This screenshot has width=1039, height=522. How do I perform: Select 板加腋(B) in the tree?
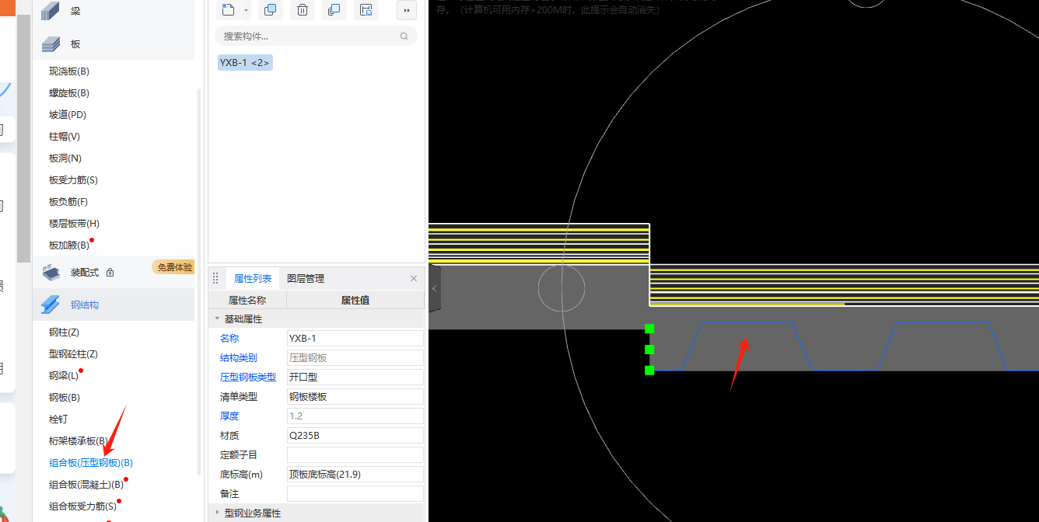coord(69,245)
